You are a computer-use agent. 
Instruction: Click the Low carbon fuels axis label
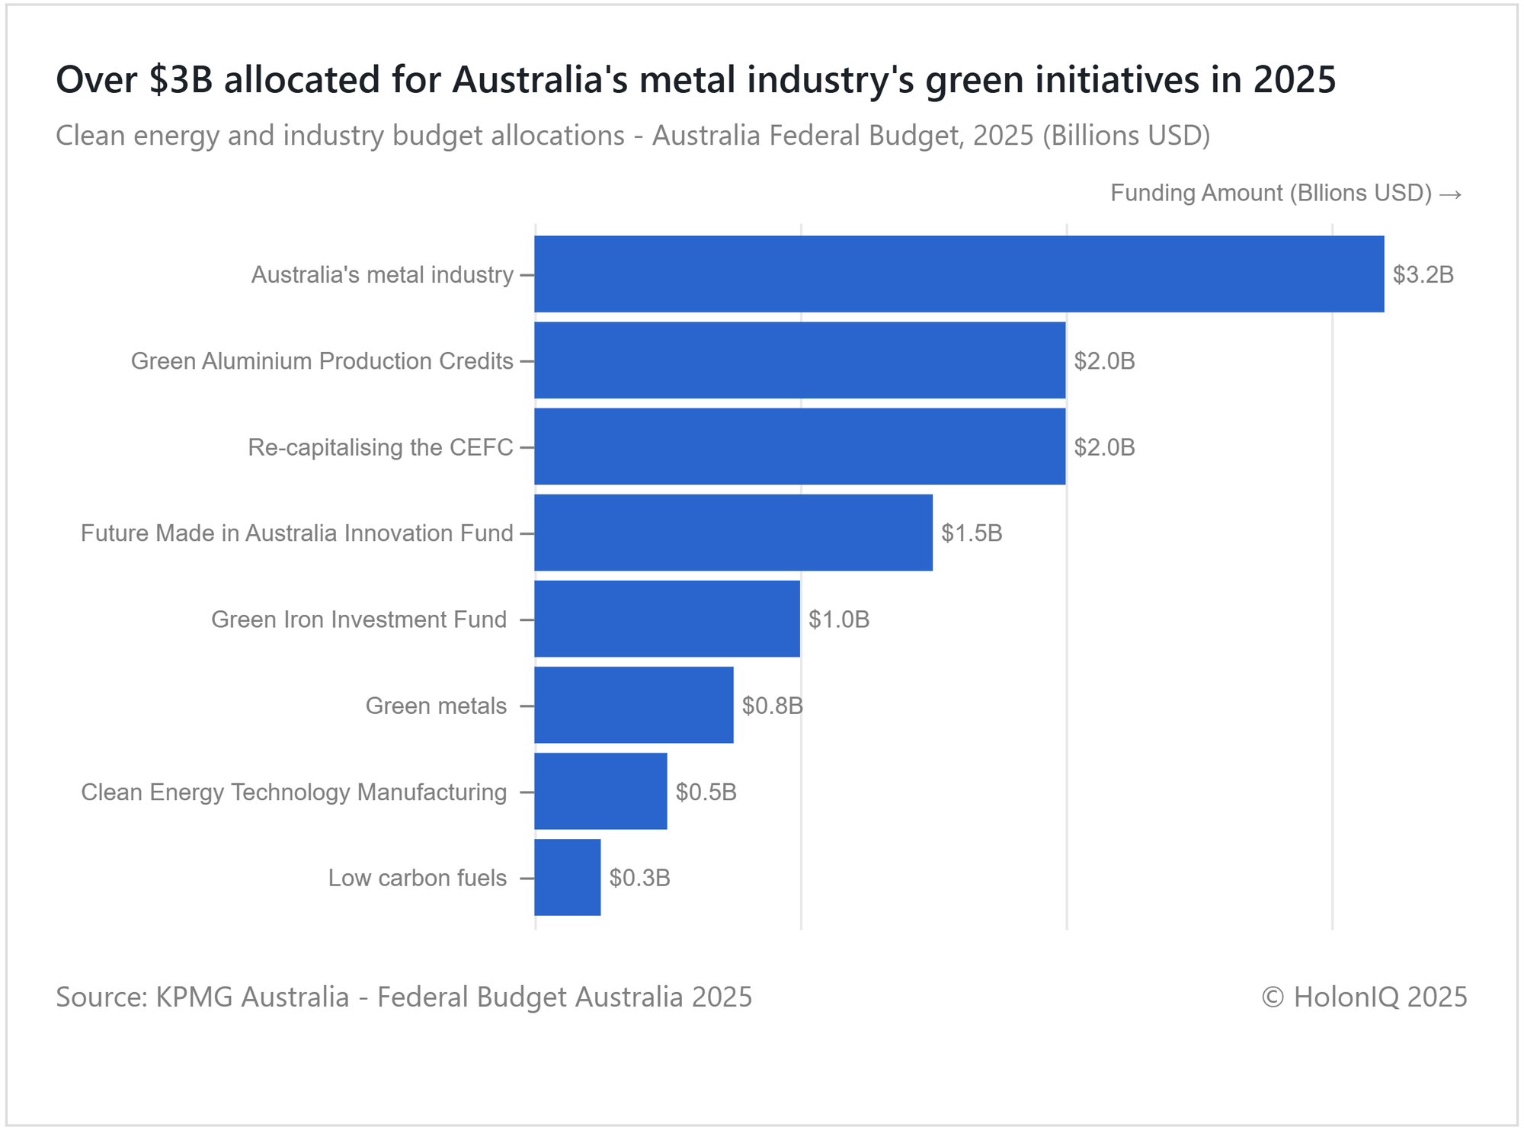click(x=417, y=878)
